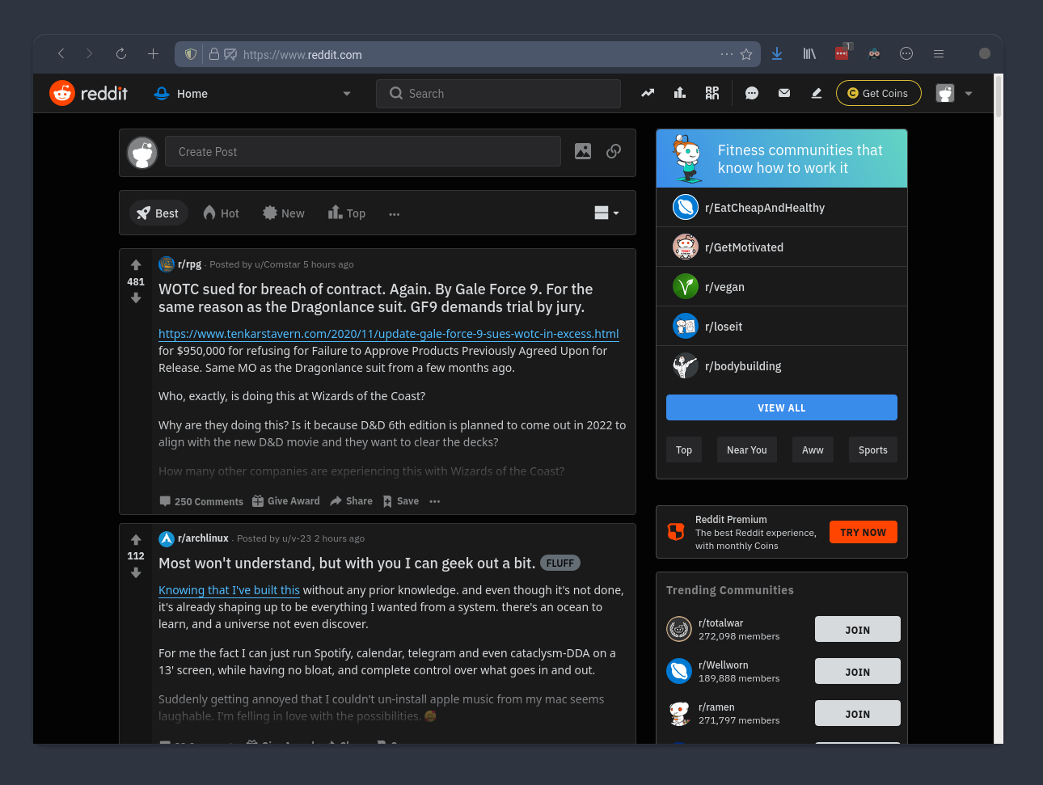Open the 'Knowing that I've built this' link

[x=229, y=590]
